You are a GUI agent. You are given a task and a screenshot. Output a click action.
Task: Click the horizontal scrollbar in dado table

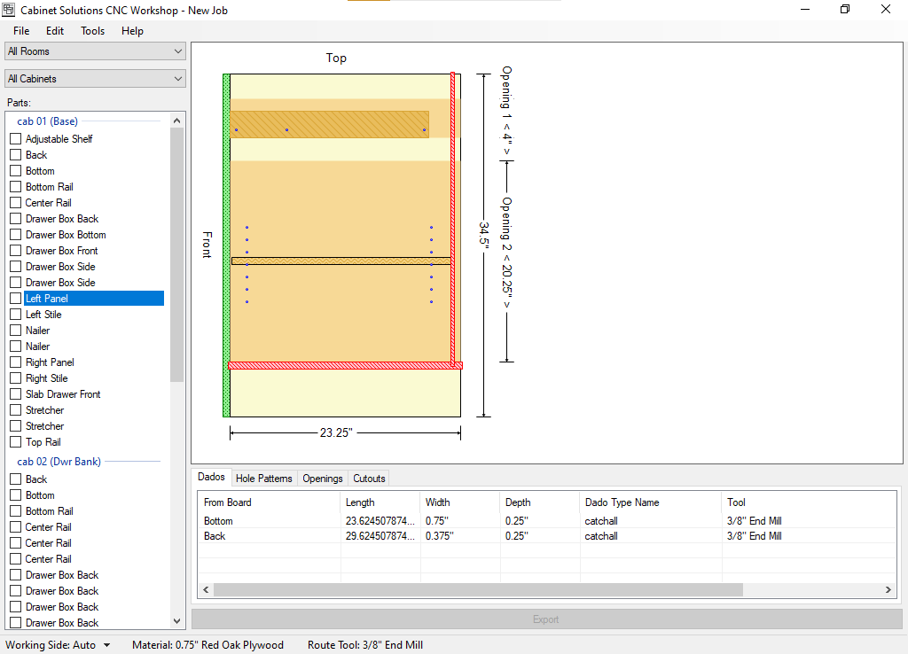477,589
